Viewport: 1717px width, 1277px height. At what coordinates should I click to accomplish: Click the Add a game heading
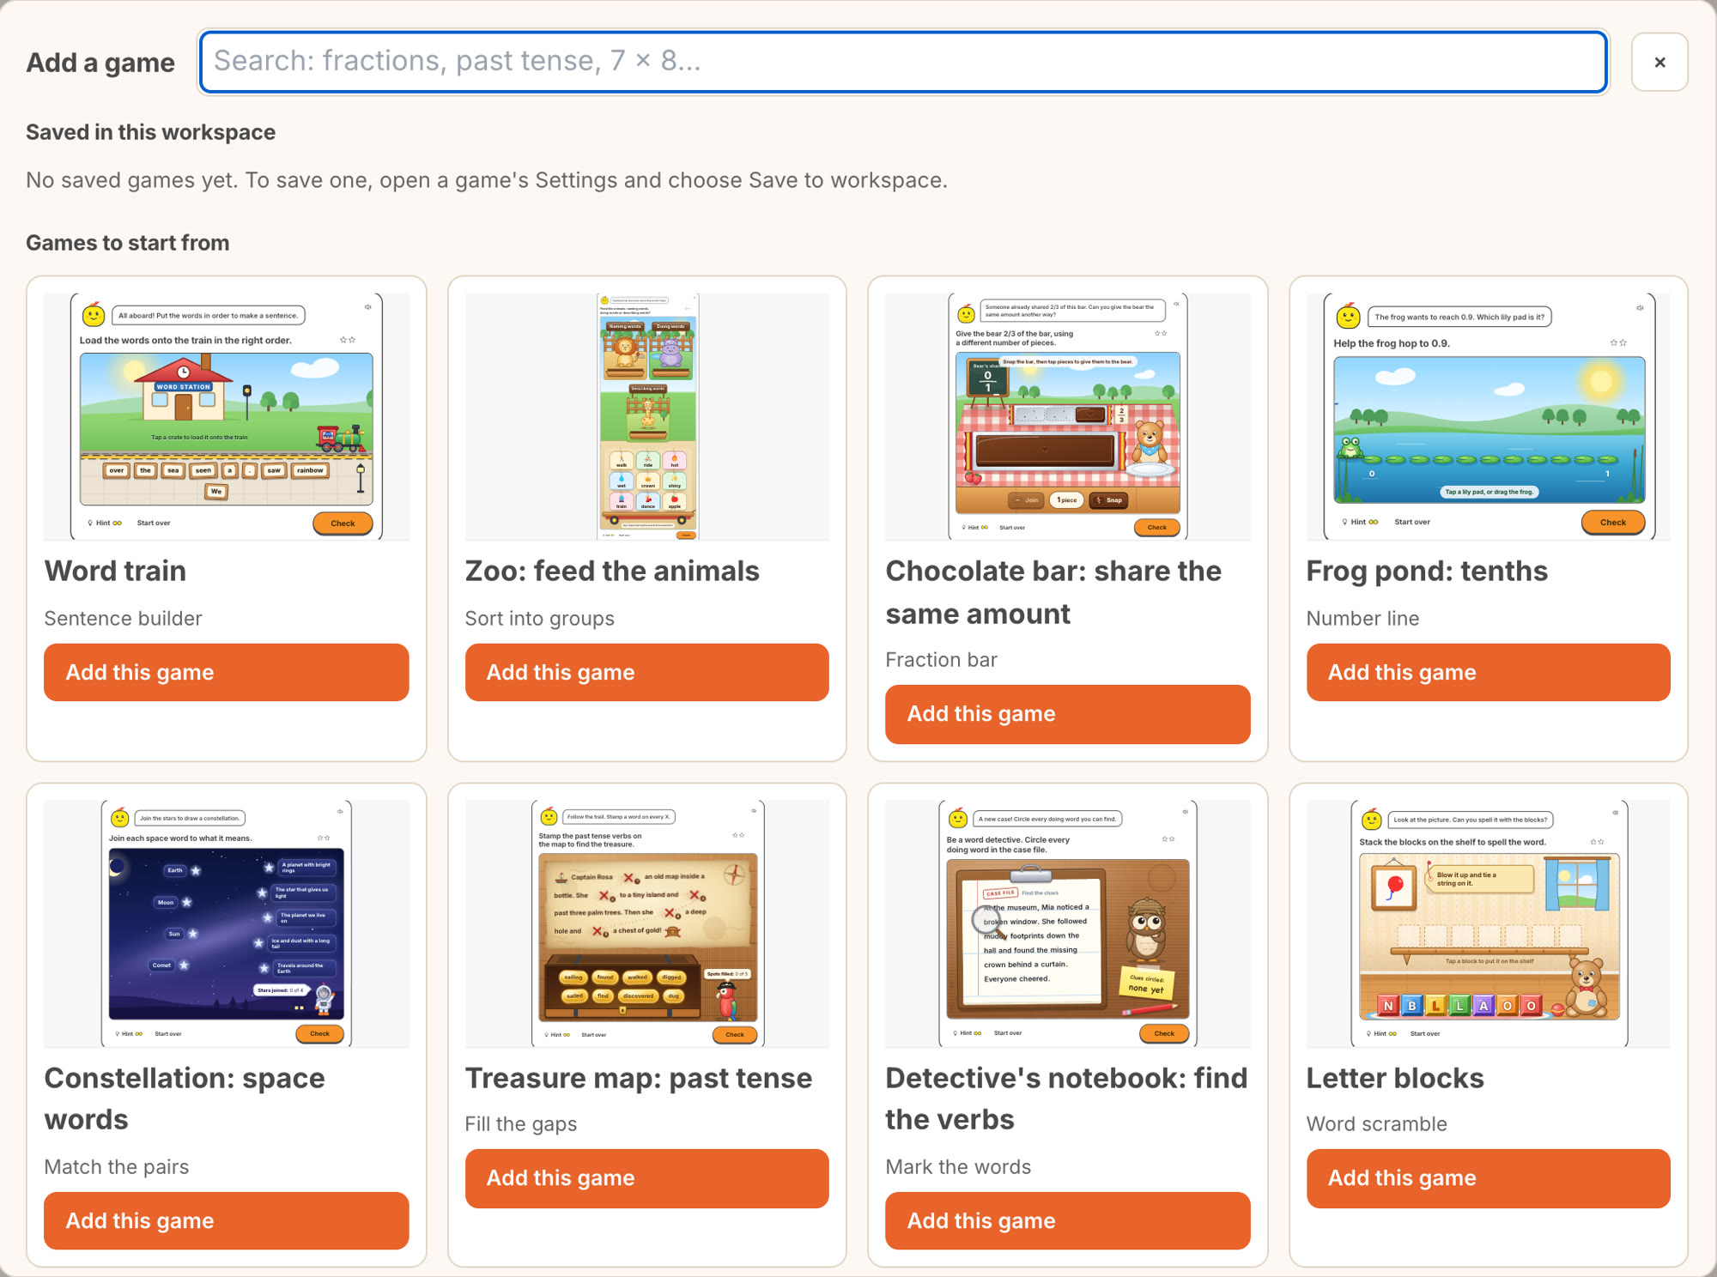pyautogui.click(x=100, y=63)
